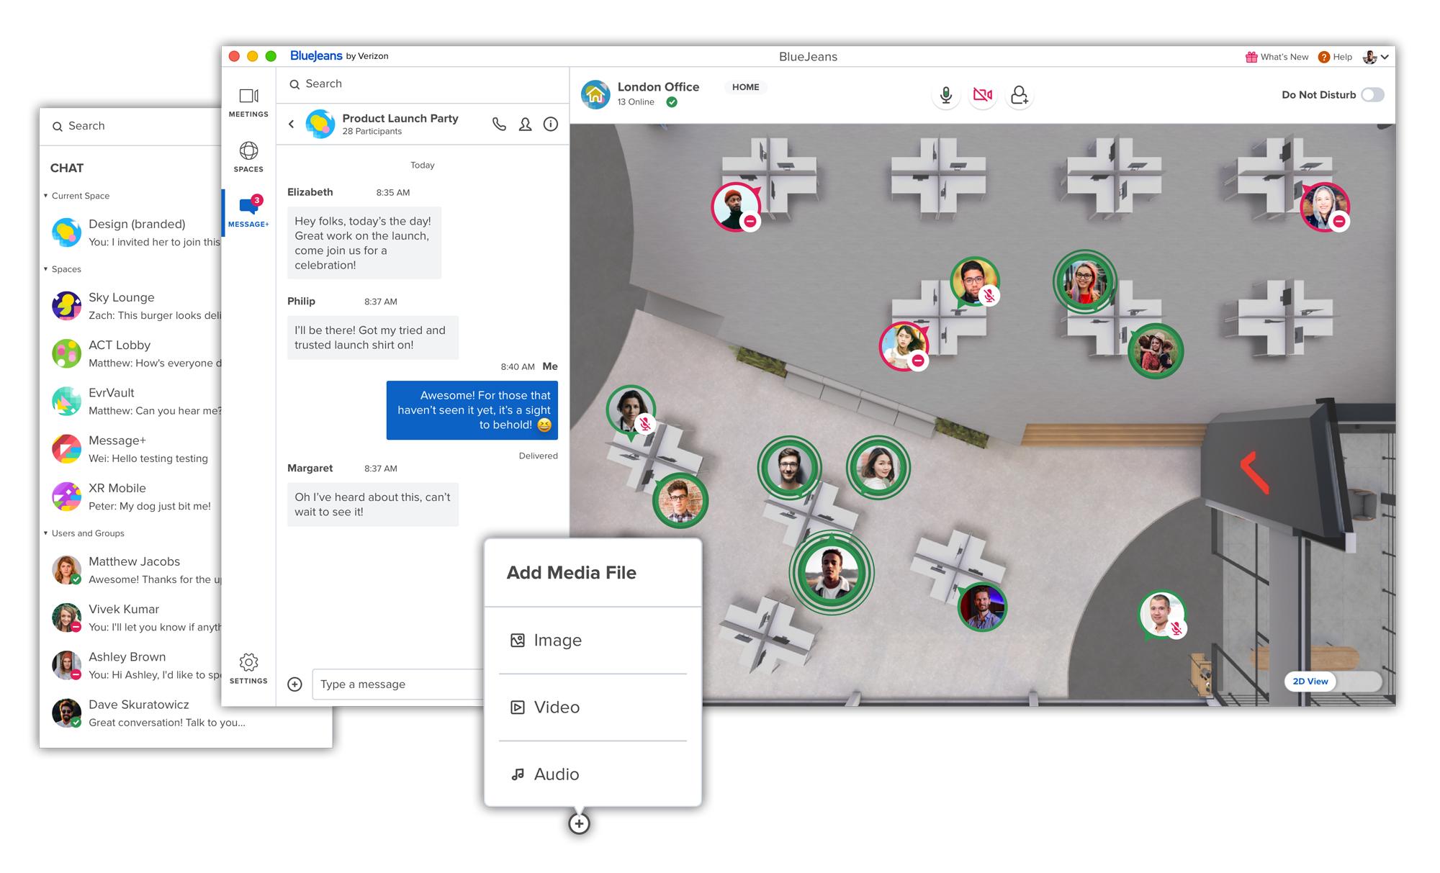Click plus icon beside Type a message
The image size is (1440, 873).
pyautogui.click(x=294, y=684)
